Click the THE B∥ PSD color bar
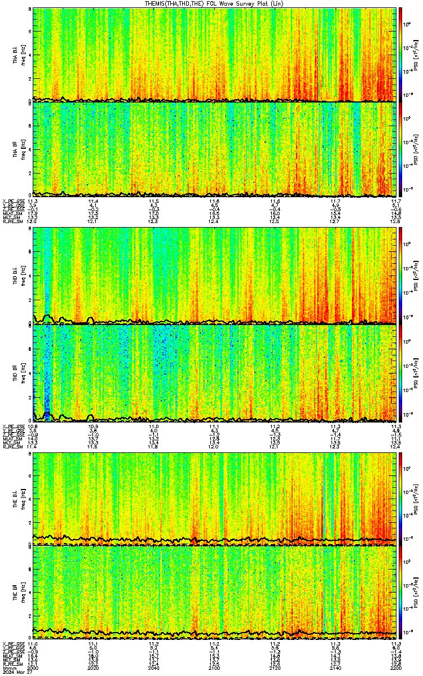This screenshot has width=423, height=676. (401, 593)
